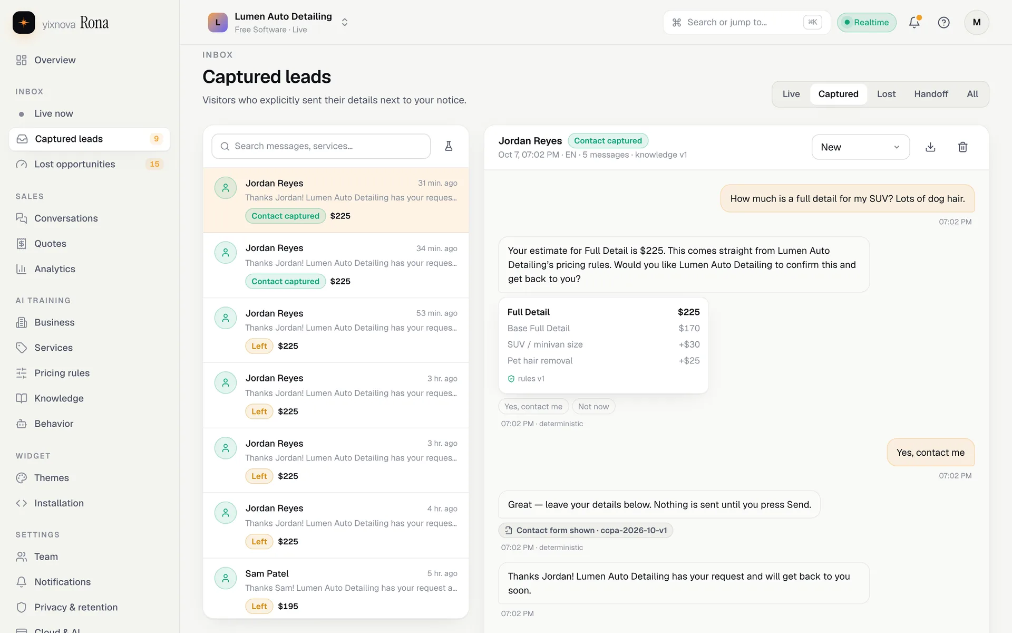Open Sam Patel lead row
The height and width of the screenshot is (633, 1012).
[336, 589]
